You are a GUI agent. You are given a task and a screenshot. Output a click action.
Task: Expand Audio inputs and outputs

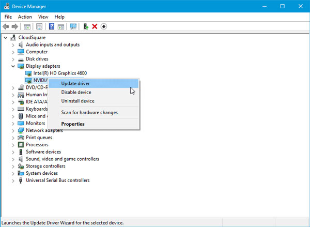coord(13,45)
